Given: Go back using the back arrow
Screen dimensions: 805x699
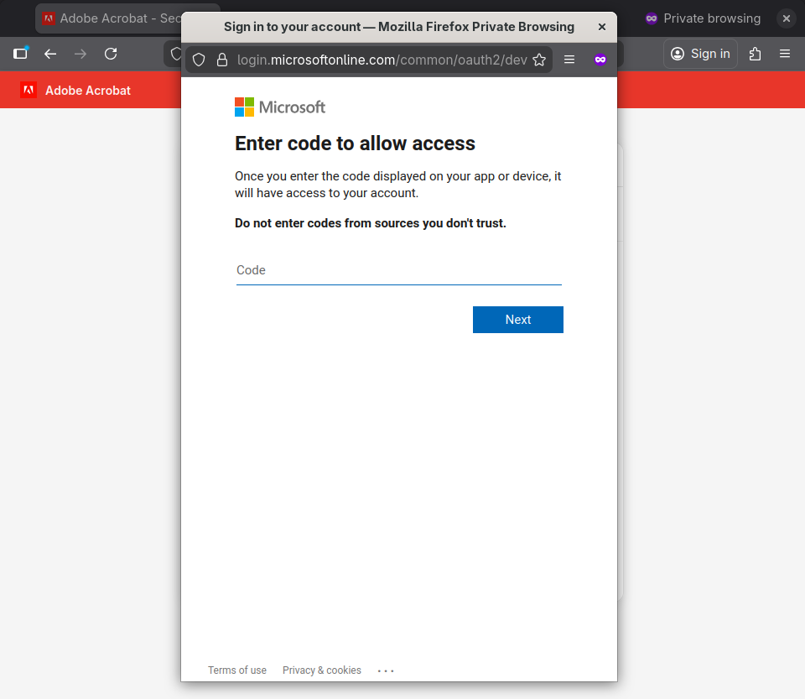Looking at the screenshot, I should tap(50, 54).
